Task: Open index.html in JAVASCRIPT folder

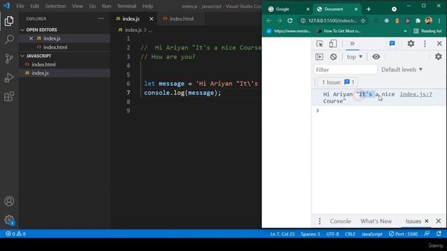Action: click(x=43, y=64)
